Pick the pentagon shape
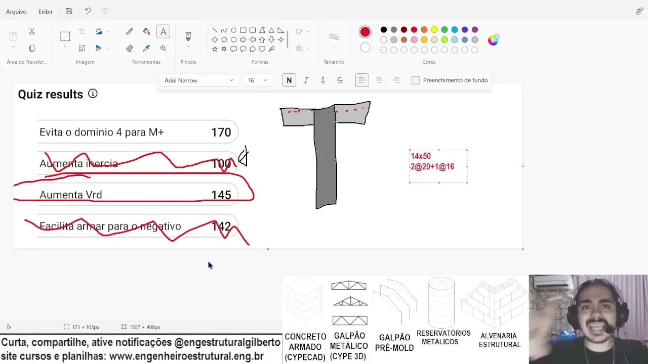Image resolution: width=648 pixels, height=364 pixels. pyautogui.click(x=224, y=39)
